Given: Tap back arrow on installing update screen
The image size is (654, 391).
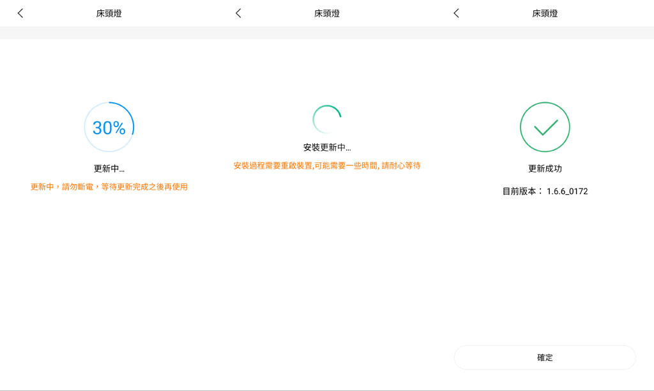Looking at the screenshot, I should 238,13.
